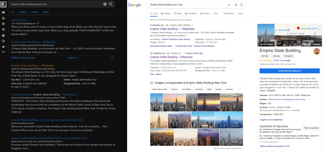The image size is (323, 152).
Task: Select Google Images tab
Action: point(166,13)
